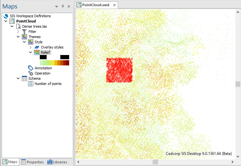
Task: Close the Maps panel
Action: [x=69, y=6]
